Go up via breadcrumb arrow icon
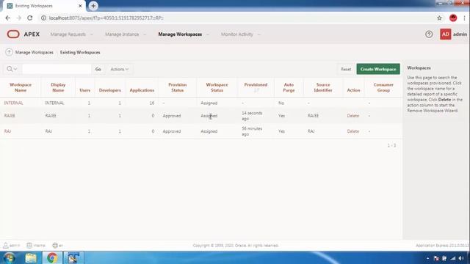This screenshot has width=470, height=264. click(9, 52)
